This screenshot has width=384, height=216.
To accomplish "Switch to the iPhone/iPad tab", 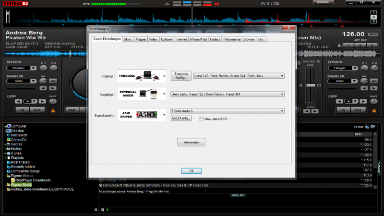I will click(198, 39).
